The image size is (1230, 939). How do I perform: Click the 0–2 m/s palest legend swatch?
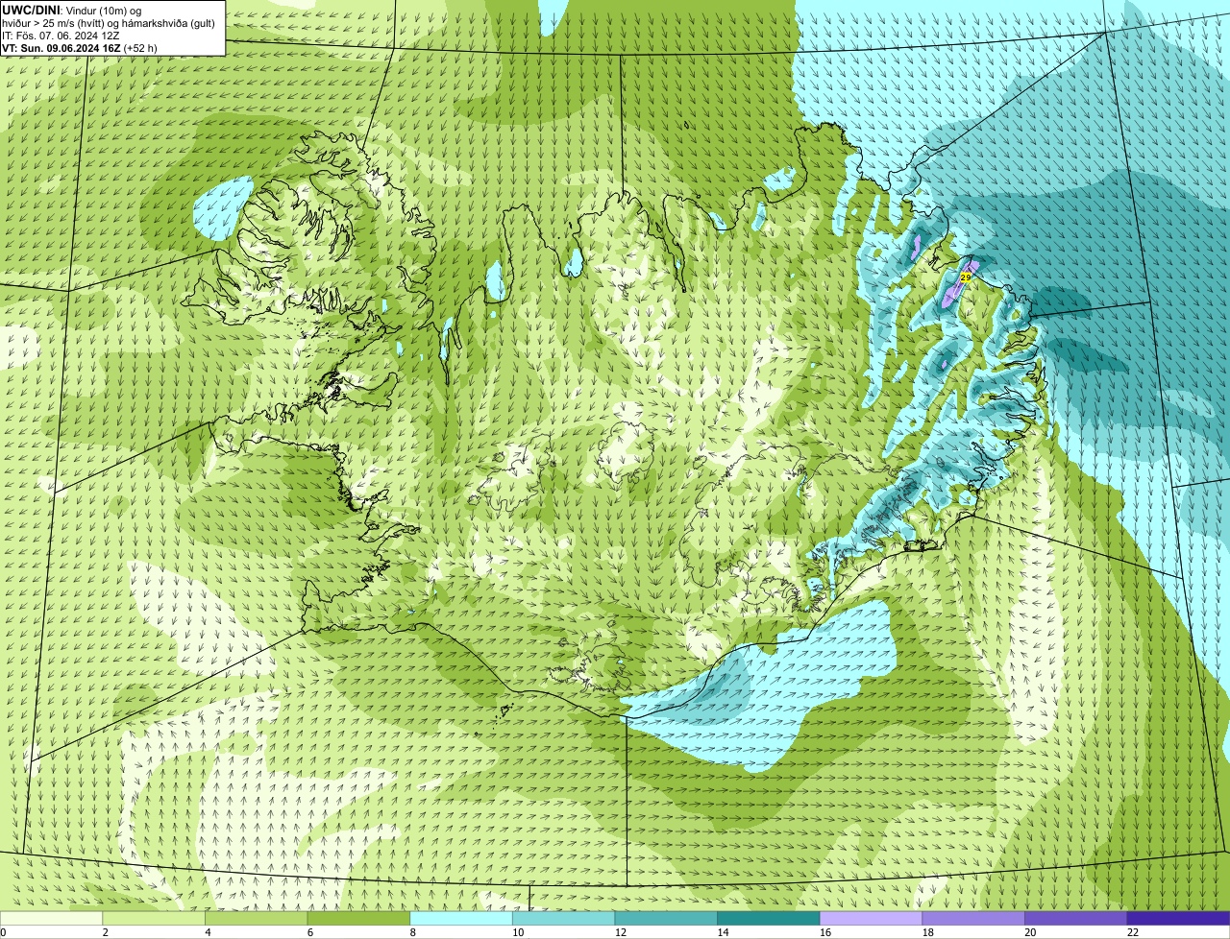[x=51, y=918]
